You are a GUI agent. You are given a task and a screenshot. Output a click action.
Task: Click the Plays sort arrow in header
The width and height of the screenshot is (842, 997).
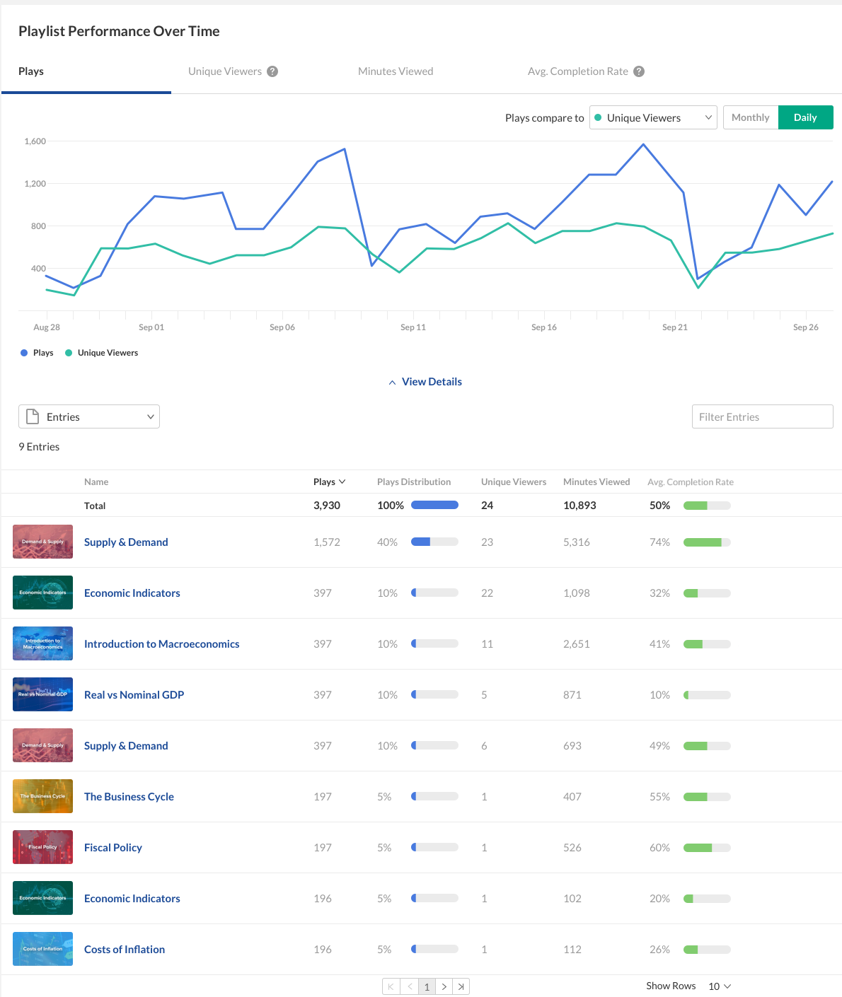click(342, 482)
